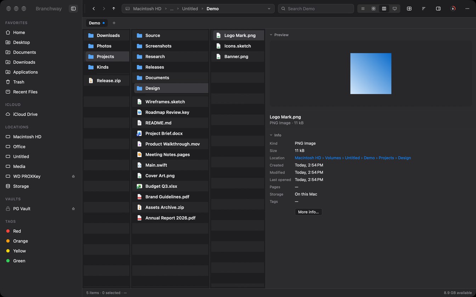This screenshot has width=476, height=297.
Task: Toggle the sidebar visibility button beside Branchway
Action: (x=73, y=8)
